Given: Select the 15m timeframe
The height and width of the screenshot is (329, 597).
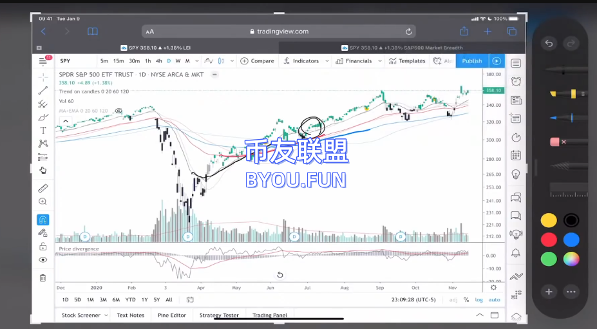Looking at the screenshot, I should tap(118, 61).
